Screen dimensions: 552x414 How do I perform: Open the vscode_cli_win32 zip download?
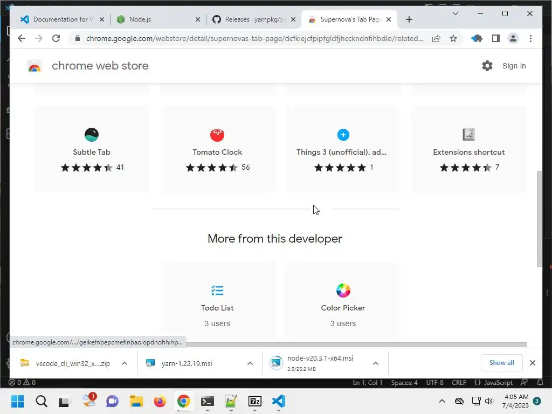point(73,363)
